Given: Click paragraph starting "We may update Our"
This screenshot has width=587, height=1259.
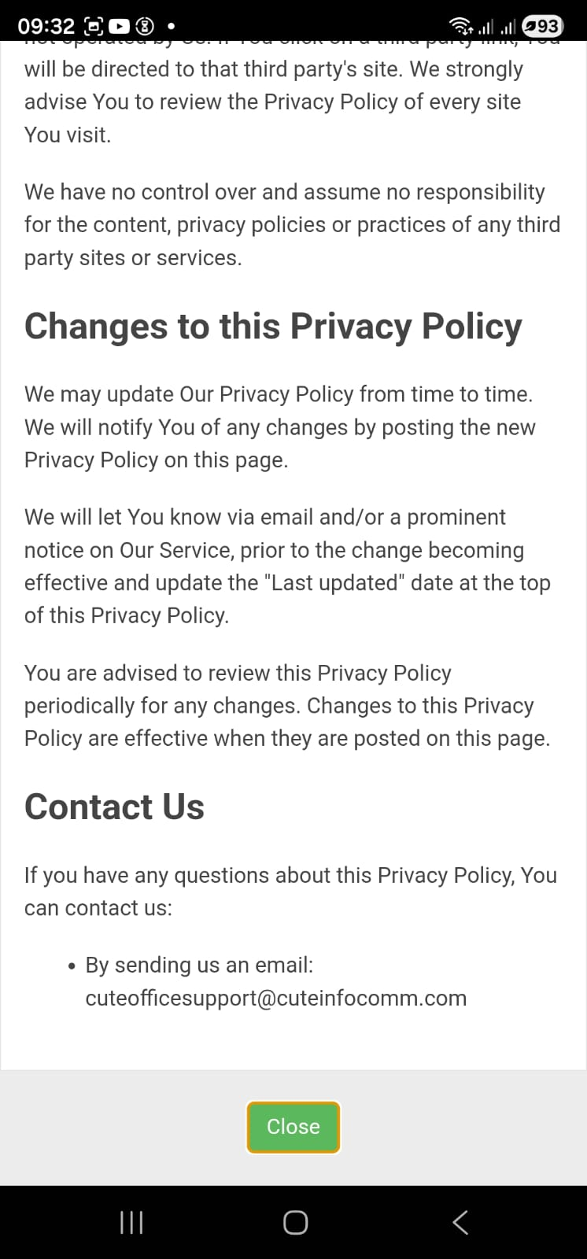Looking at the screenshot, I should click(x=279, y=426).
